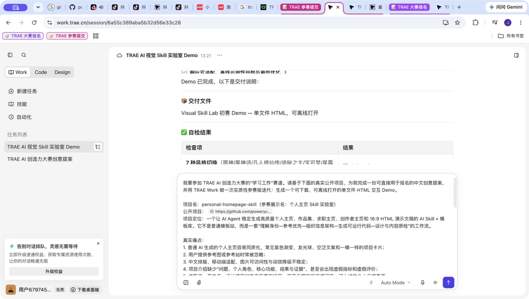Click the lightning bolt icon beside Auto Mode

[371, 283]
